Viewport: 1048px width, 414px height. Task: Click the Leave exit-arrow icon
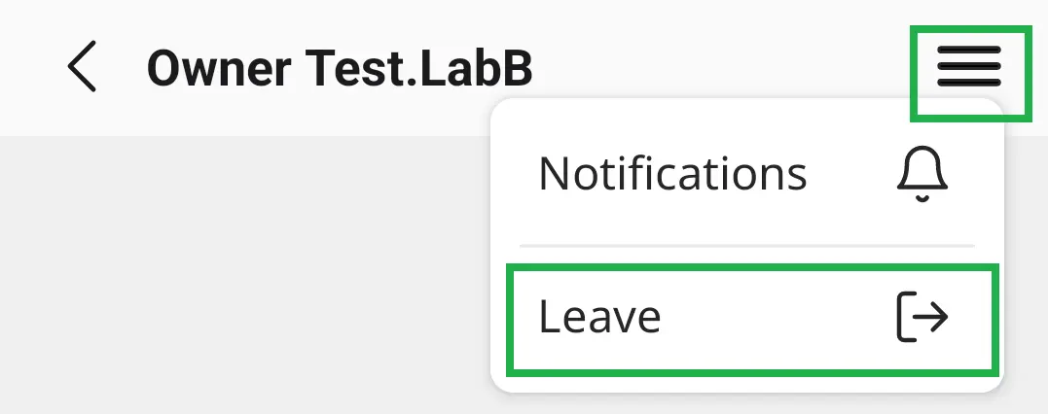coord(922,318)
